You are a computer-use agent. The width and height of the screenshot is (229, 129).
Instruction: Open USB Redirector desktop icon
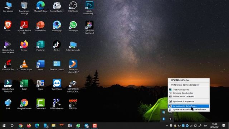(x=57, y=104)
